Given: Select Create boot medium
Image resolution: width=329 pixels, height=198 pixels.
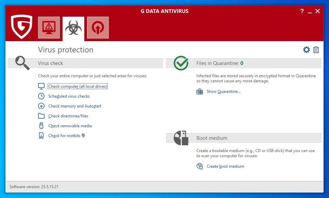Looking at the screenshot, I should (x=225, y=166).
